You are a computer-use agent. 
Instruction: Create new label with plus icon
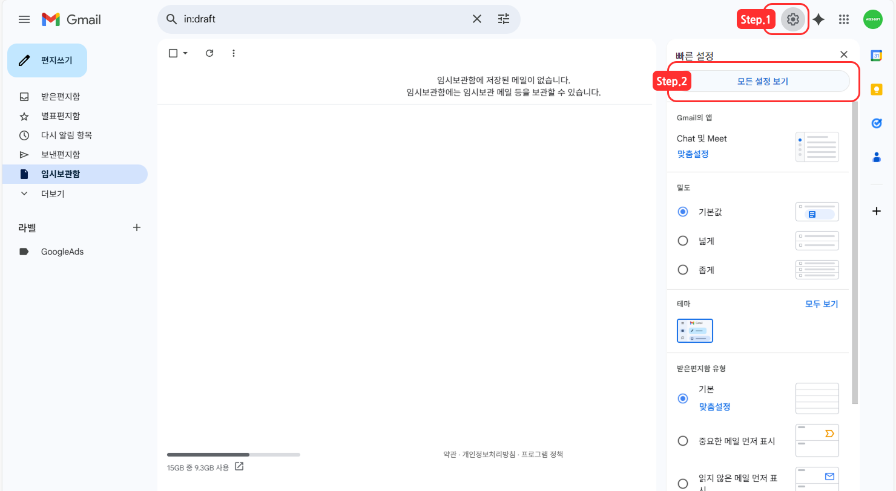coord(137,227)
